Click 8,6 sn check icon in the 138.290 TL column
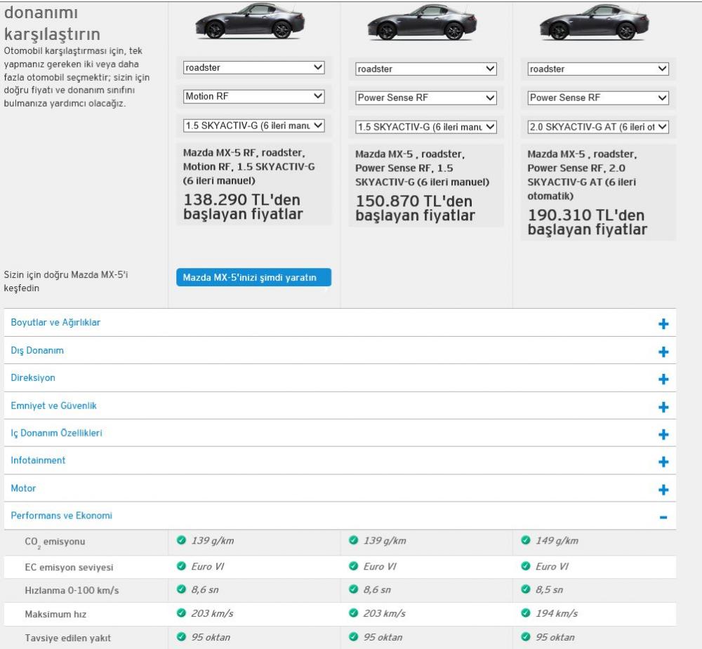The height and width of the screenshot is (649, 702). [181, 589]
